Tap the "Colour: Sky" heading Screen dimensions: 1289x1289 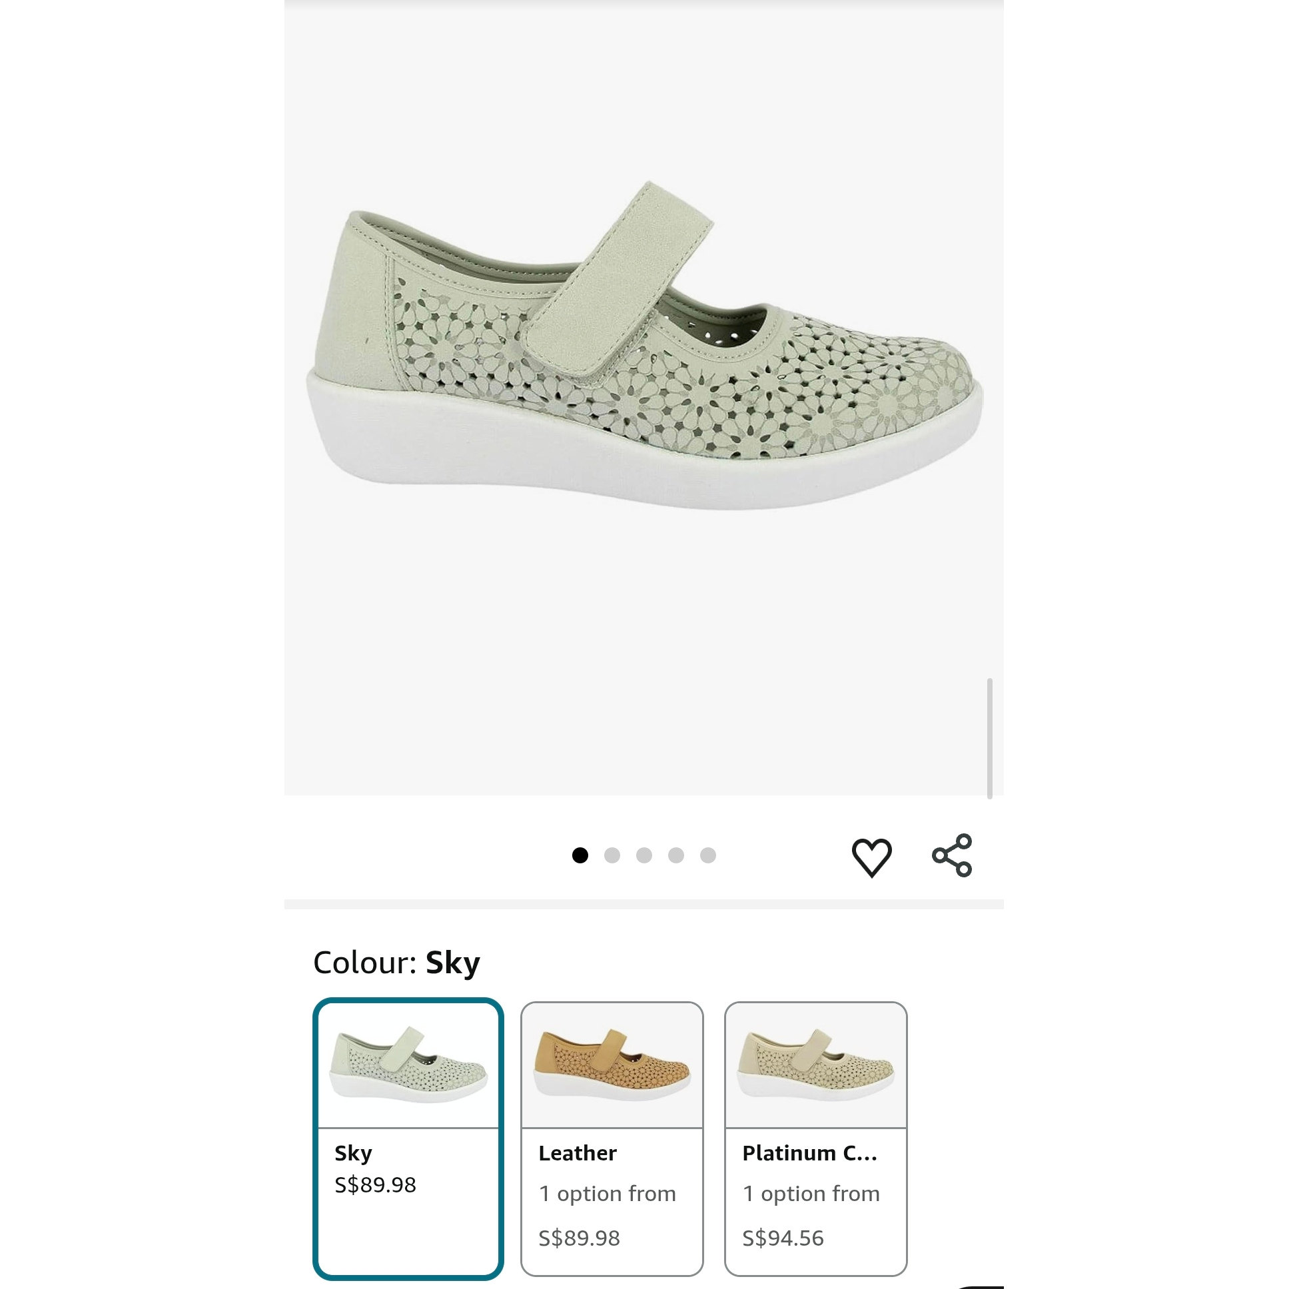[396, 963]
